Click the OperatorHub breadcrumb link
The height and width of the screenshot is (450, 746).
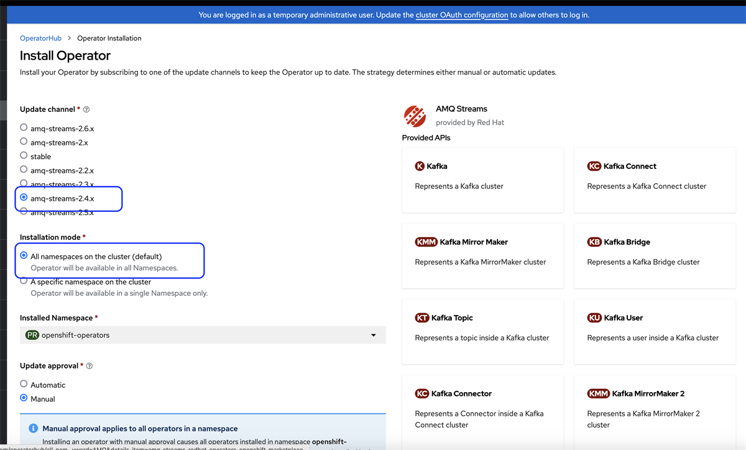[40, 38]
